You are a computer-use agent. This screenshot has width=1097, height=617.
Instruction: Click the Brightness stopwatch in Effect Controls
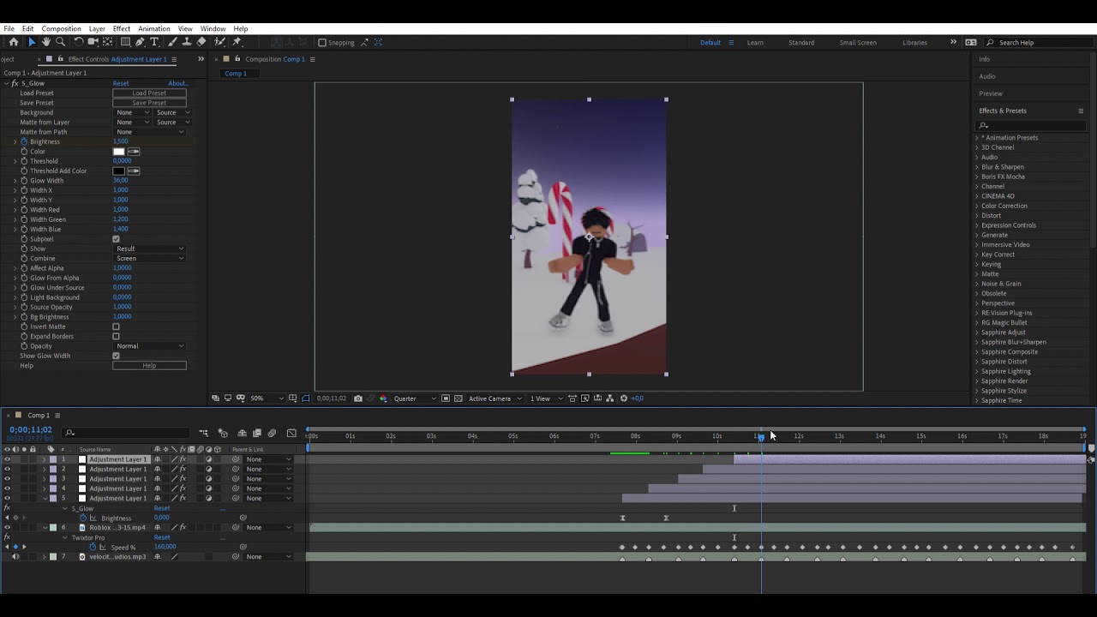coord(24,141)
